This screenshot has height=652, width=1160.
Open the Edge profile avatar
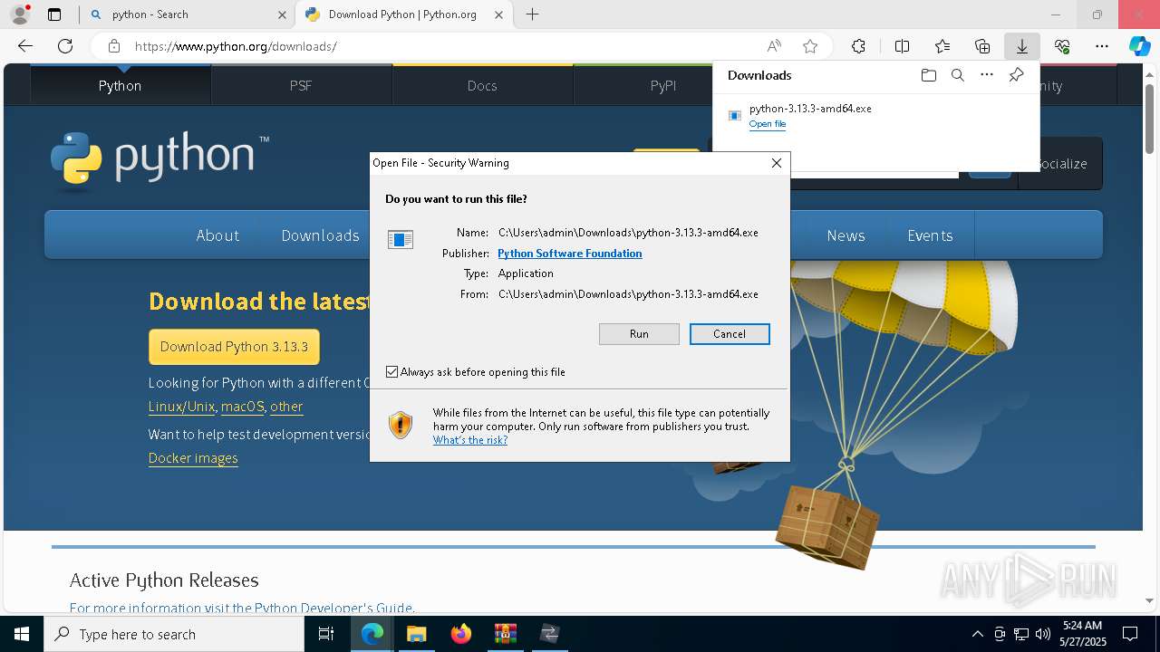19,14
